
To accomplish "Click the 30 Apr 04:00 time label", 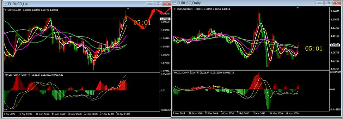I will click(x=123, y=114).
